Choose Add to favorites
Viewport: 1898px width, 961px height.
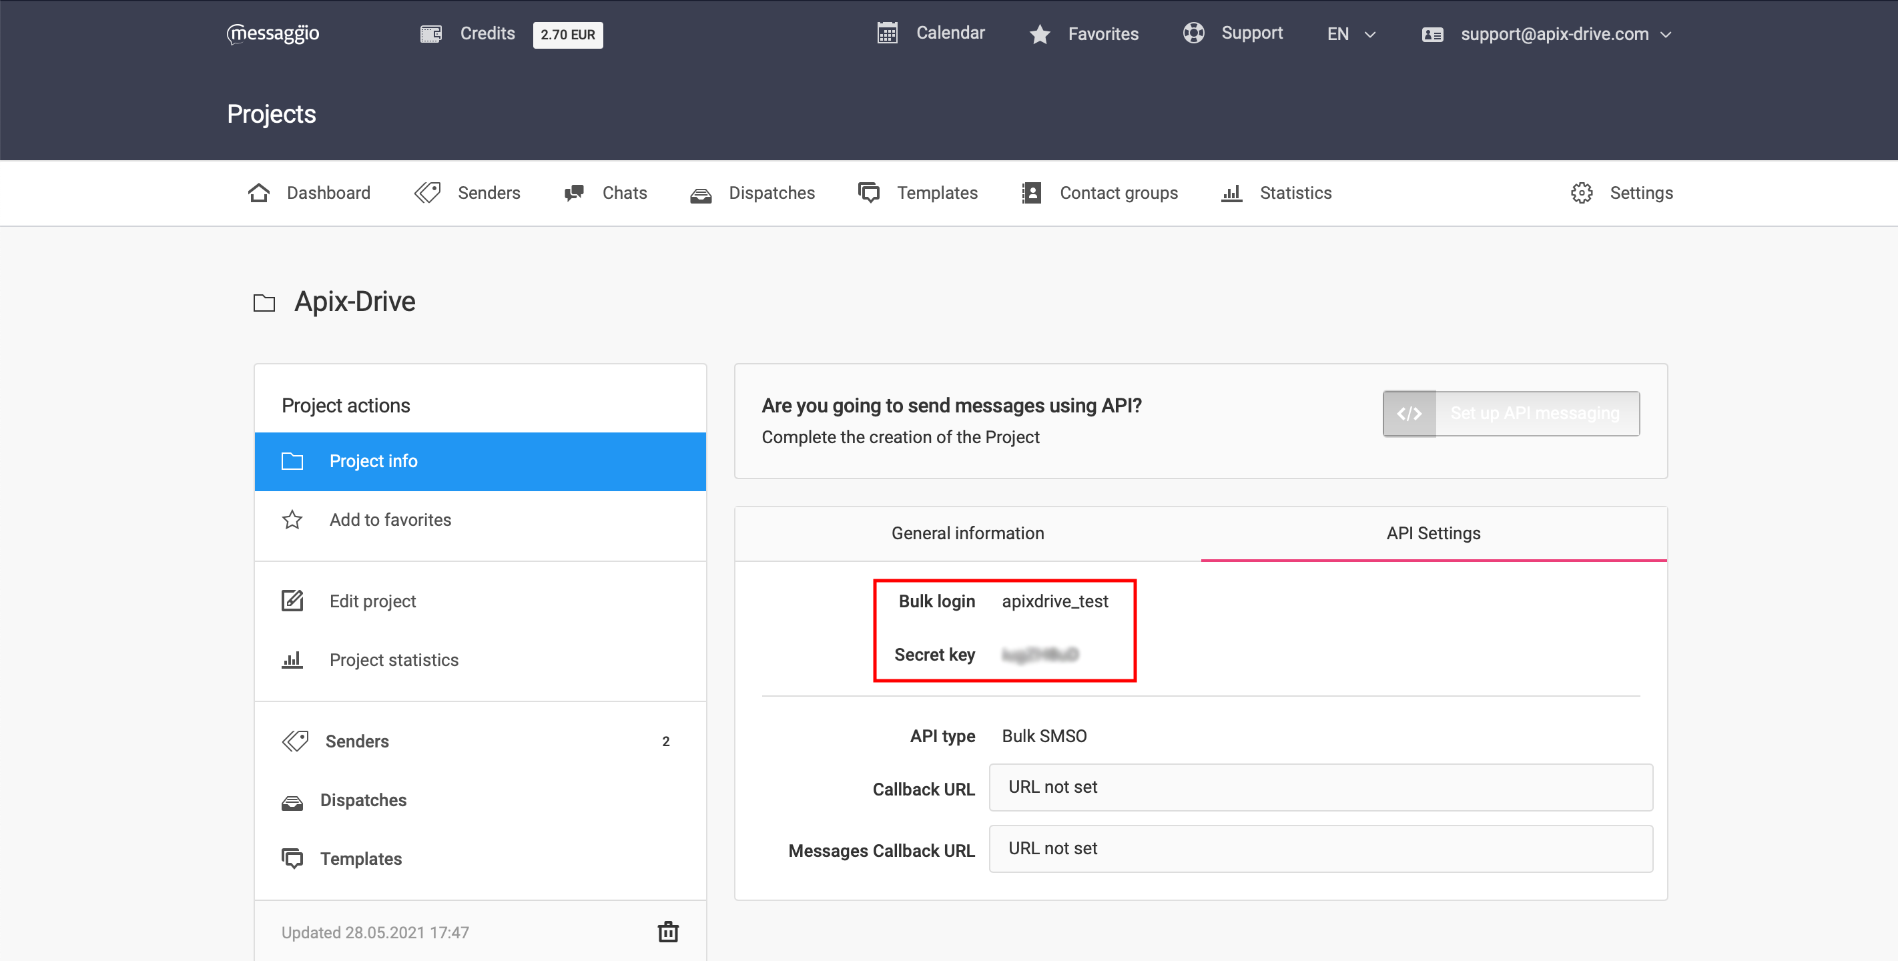click(x=390, y=520)
